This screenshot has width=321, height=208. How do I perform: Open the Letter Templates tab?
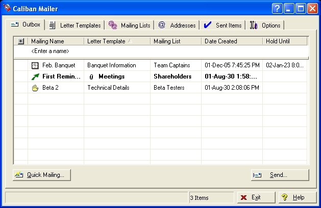coord(75,25)
